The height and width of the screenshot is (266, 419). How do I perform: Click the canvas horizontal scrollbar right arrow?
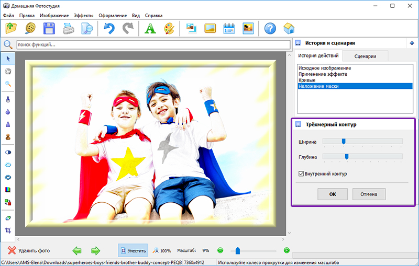coord(283,239)
